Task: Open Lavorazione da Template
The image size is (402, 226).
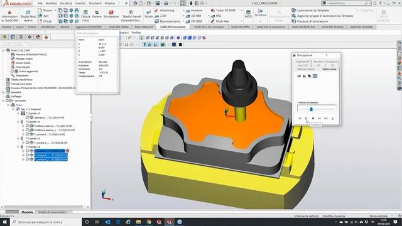Action: 310,11
